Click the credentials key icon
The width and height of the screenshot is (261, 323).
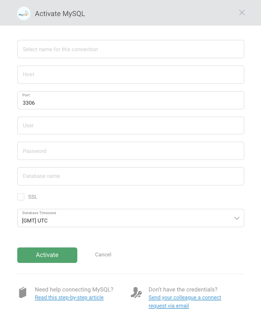(x=136, y=293)
